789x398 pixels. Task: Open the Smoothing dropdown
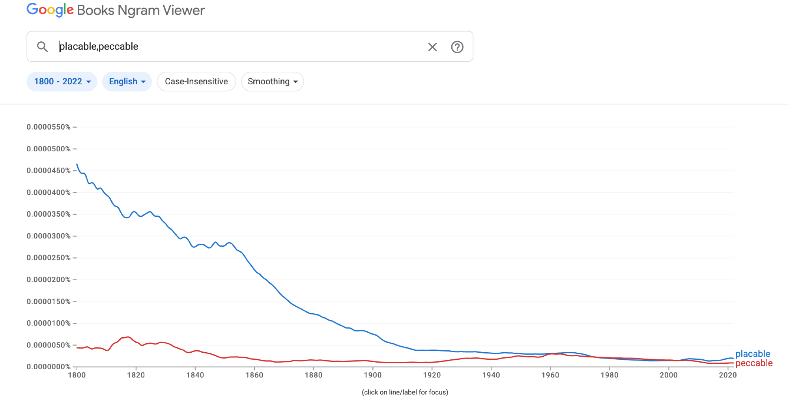click(272, 82)
